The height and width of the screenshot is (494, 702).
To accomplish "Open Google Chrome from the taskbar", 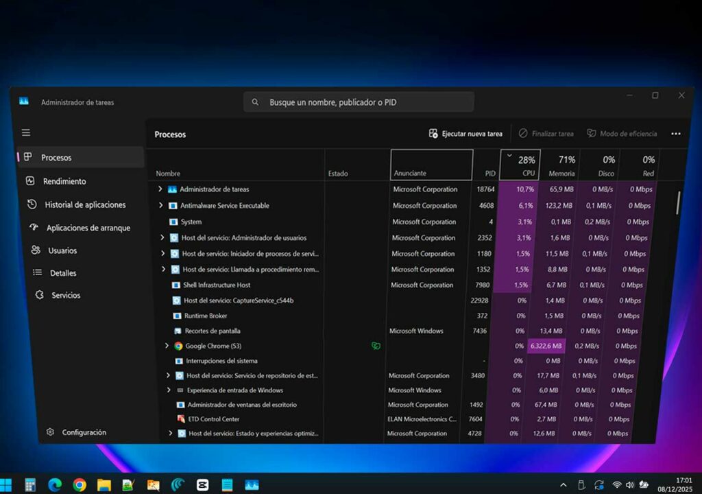I will pyautogui.click(x=80, y=485).
